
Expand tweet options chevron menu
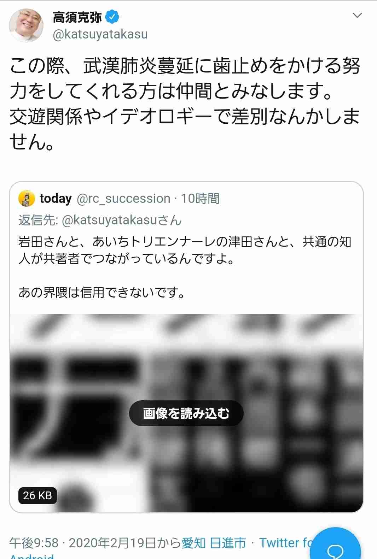(x=358, y=16)
